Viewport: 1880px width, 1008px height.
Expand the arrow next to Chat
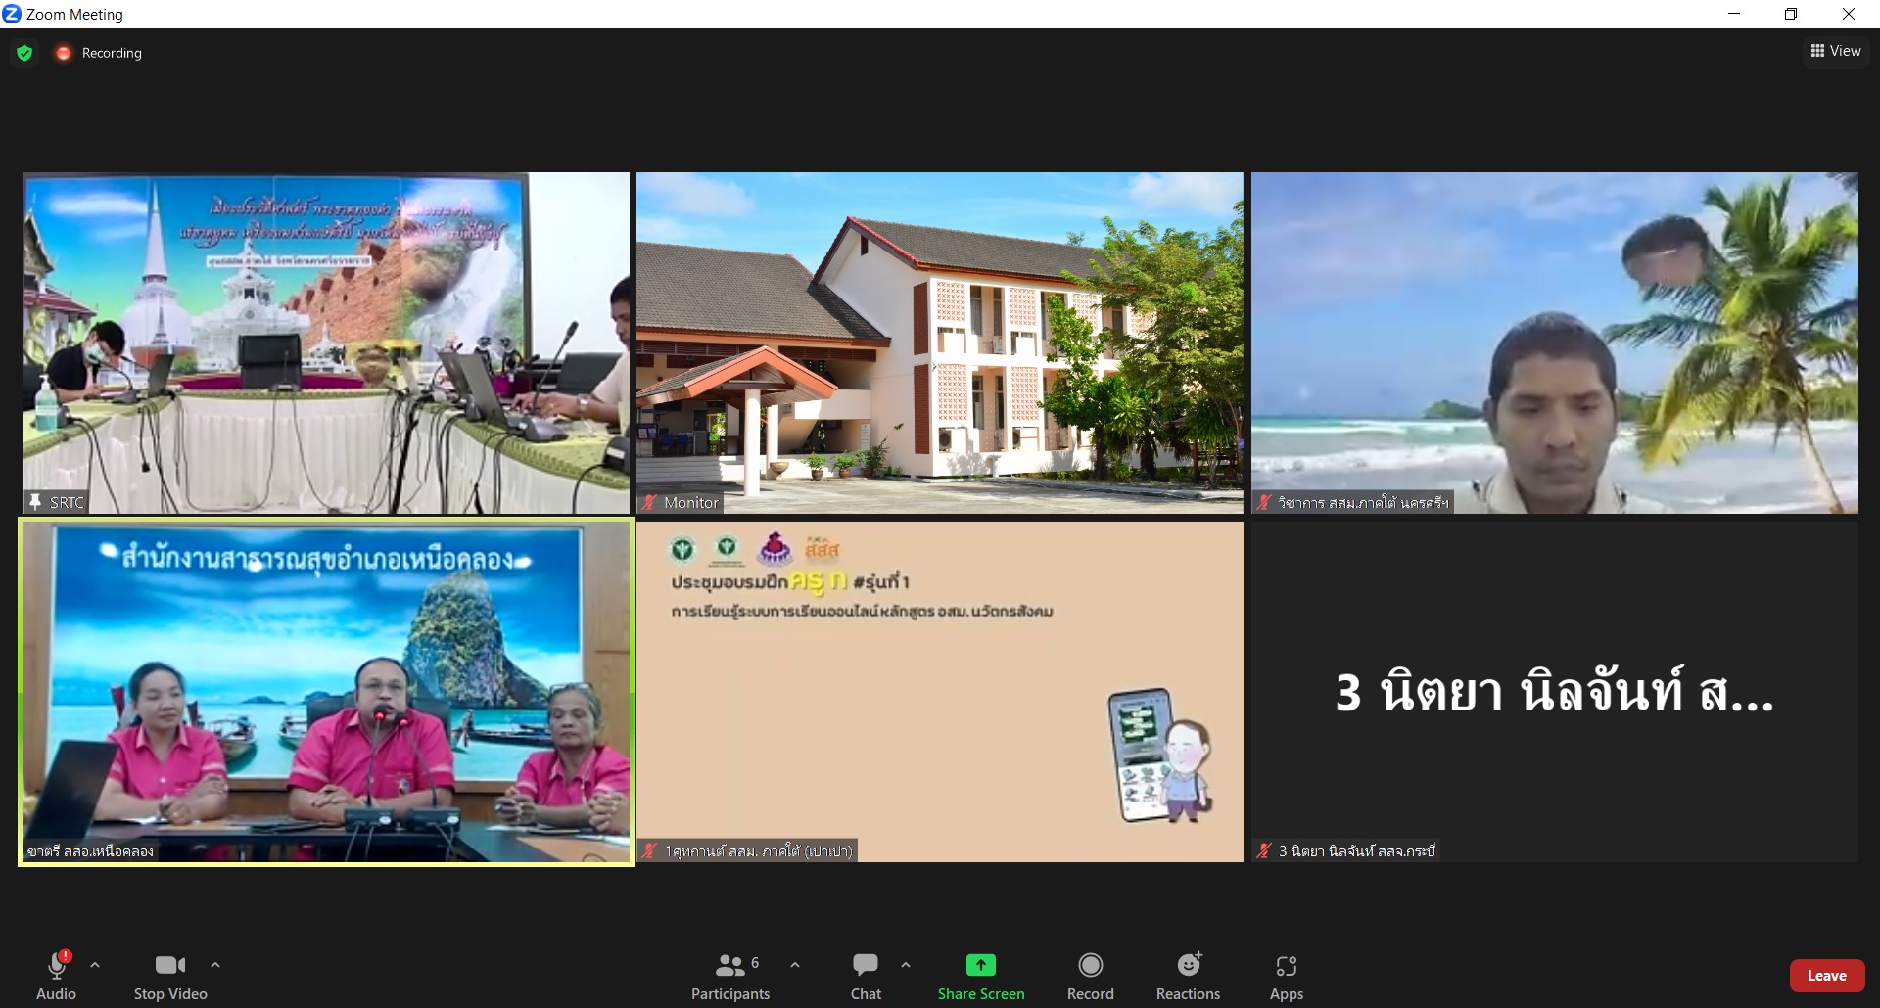pos(906,965)
